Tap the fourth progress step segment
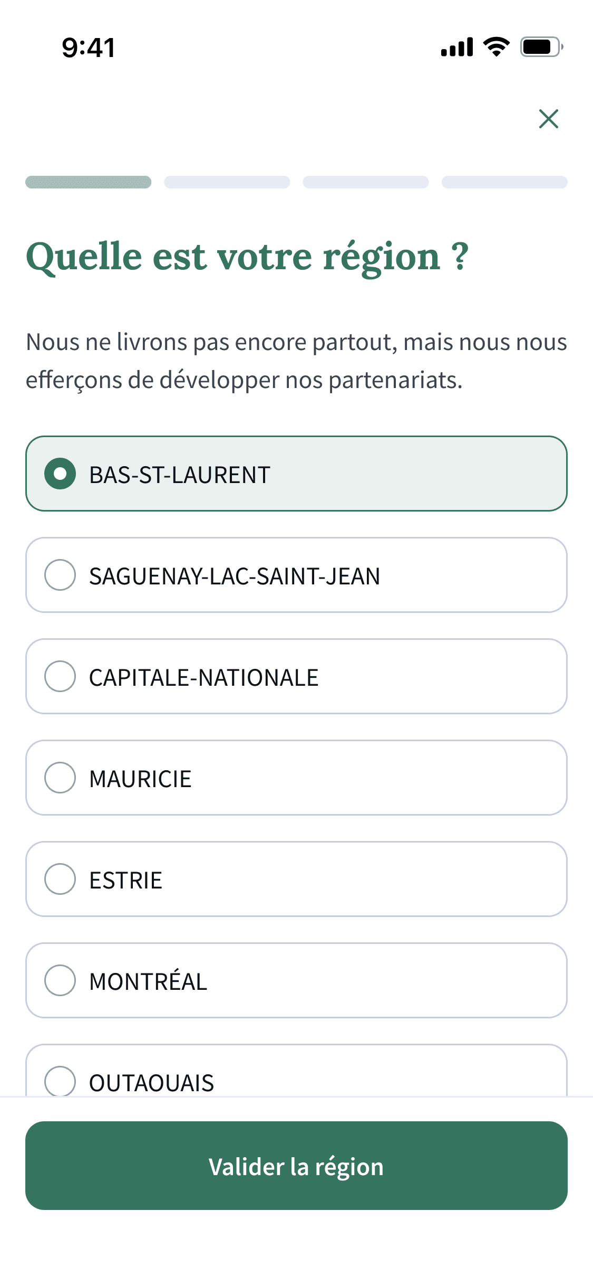The width and height of the screenshot is (593, 1286). click(x=504, y=182)
